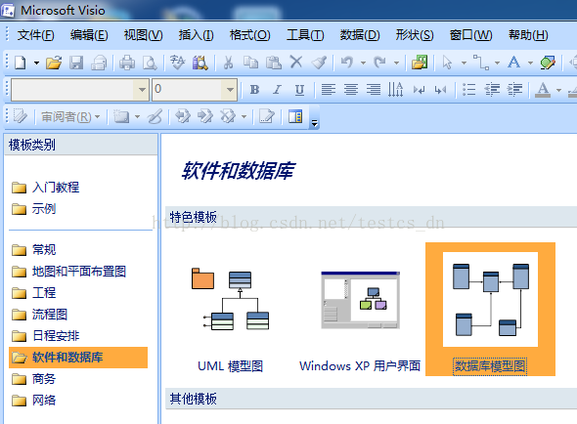Click the Redo arrow icon
Screen dimensions: 577x424
[x=379, y=63]
